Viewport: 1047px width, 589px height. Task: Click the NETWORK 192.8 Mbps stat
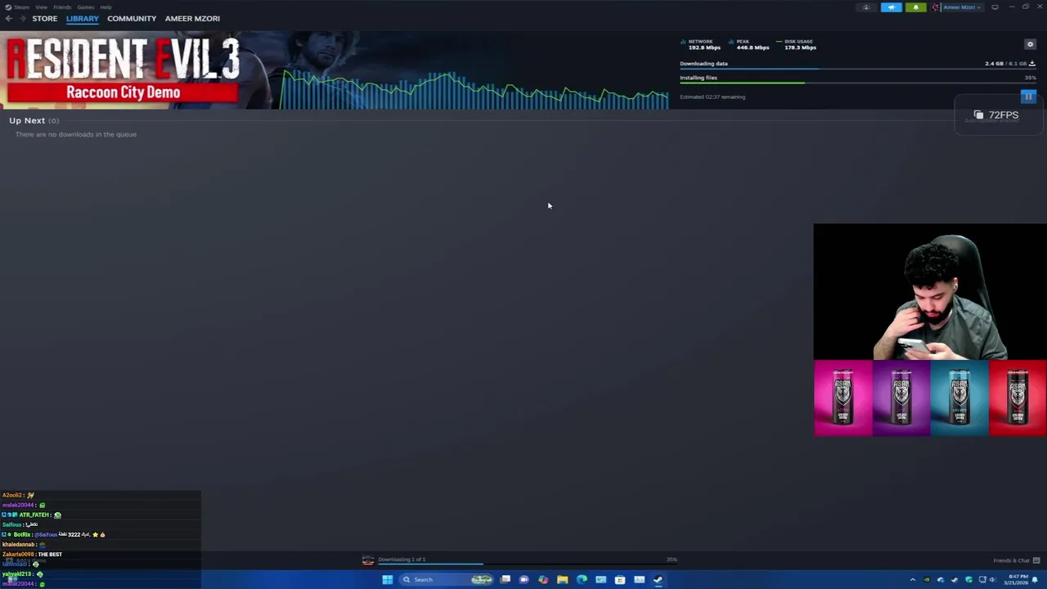coord(700,44)
